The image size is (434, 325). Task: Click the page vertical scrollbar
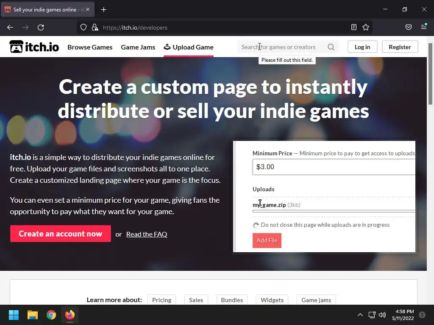pyautogui.click(x=430, y=74)
